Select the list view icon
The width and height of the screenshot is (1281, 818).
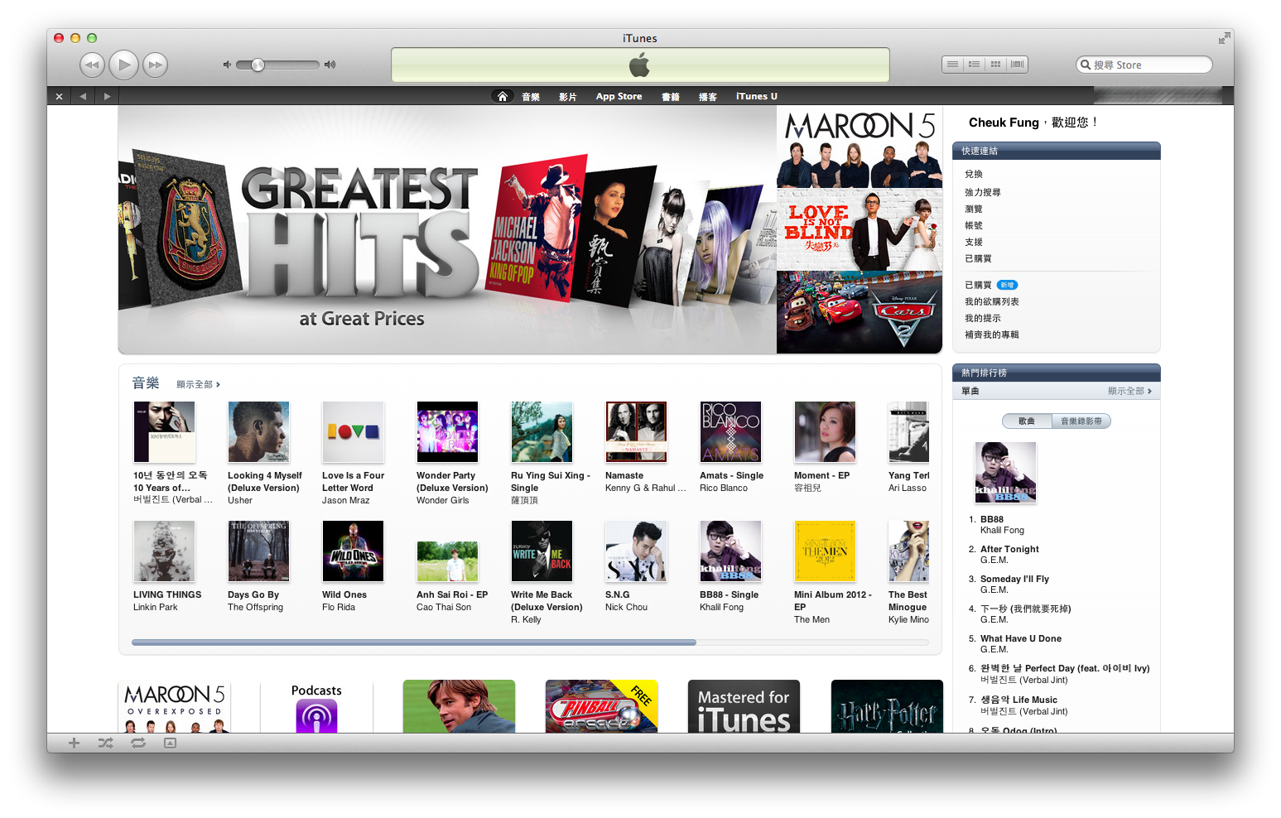[953, 65]
